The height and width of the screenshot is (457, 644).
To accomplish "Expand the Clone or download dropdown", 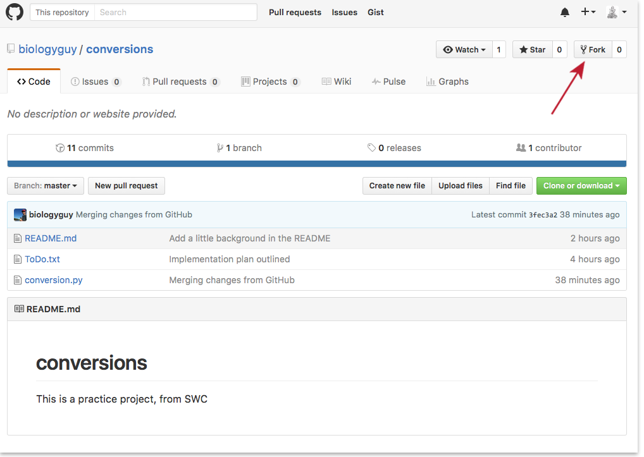I will [581, 186].
